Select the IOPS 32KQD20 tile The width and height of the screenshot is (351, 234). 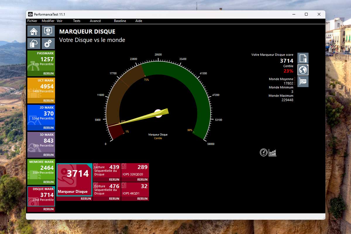pos(135,171)
